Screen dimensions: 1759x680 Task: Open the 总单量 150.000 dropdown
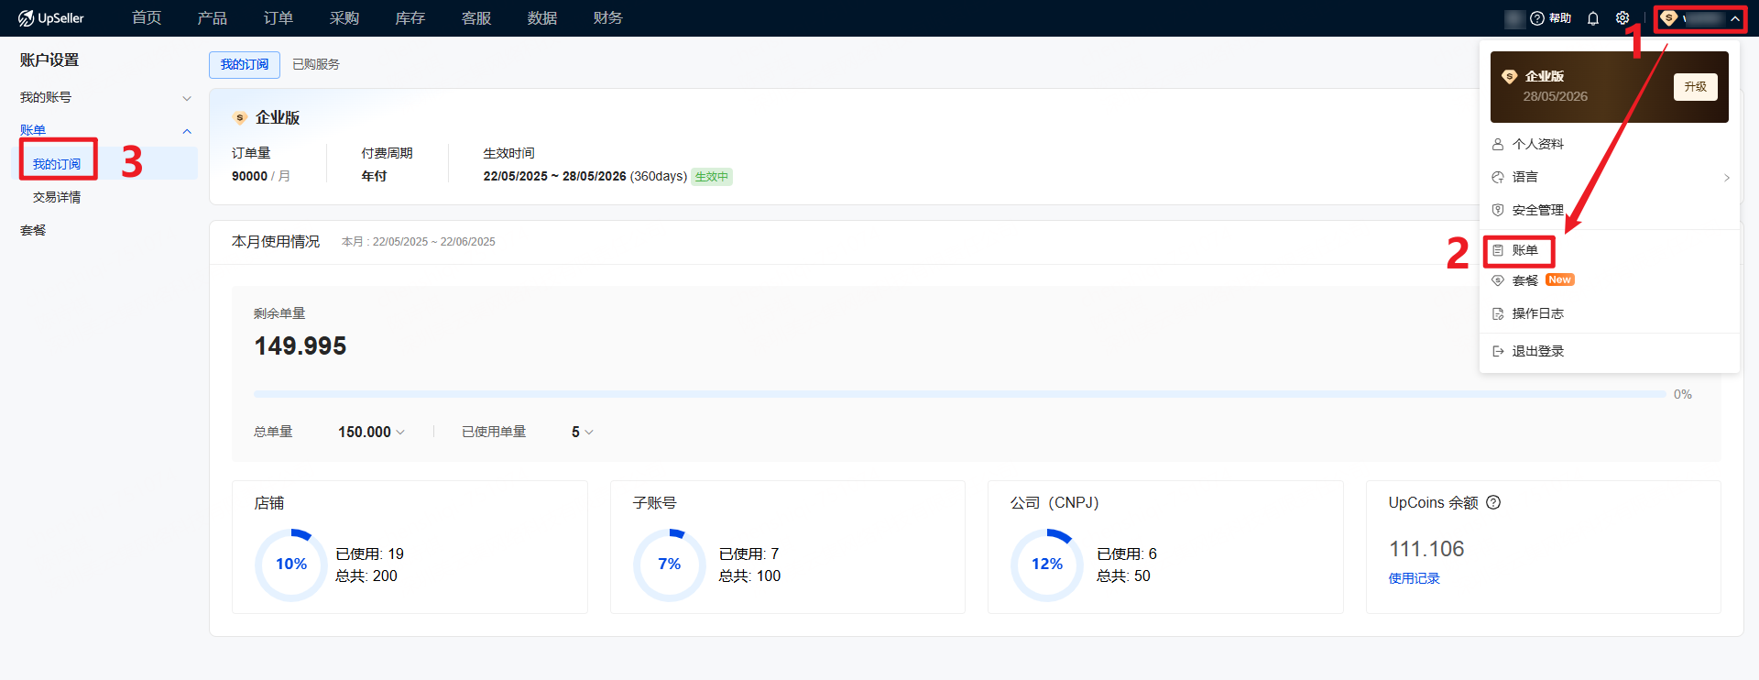(400, 432)
